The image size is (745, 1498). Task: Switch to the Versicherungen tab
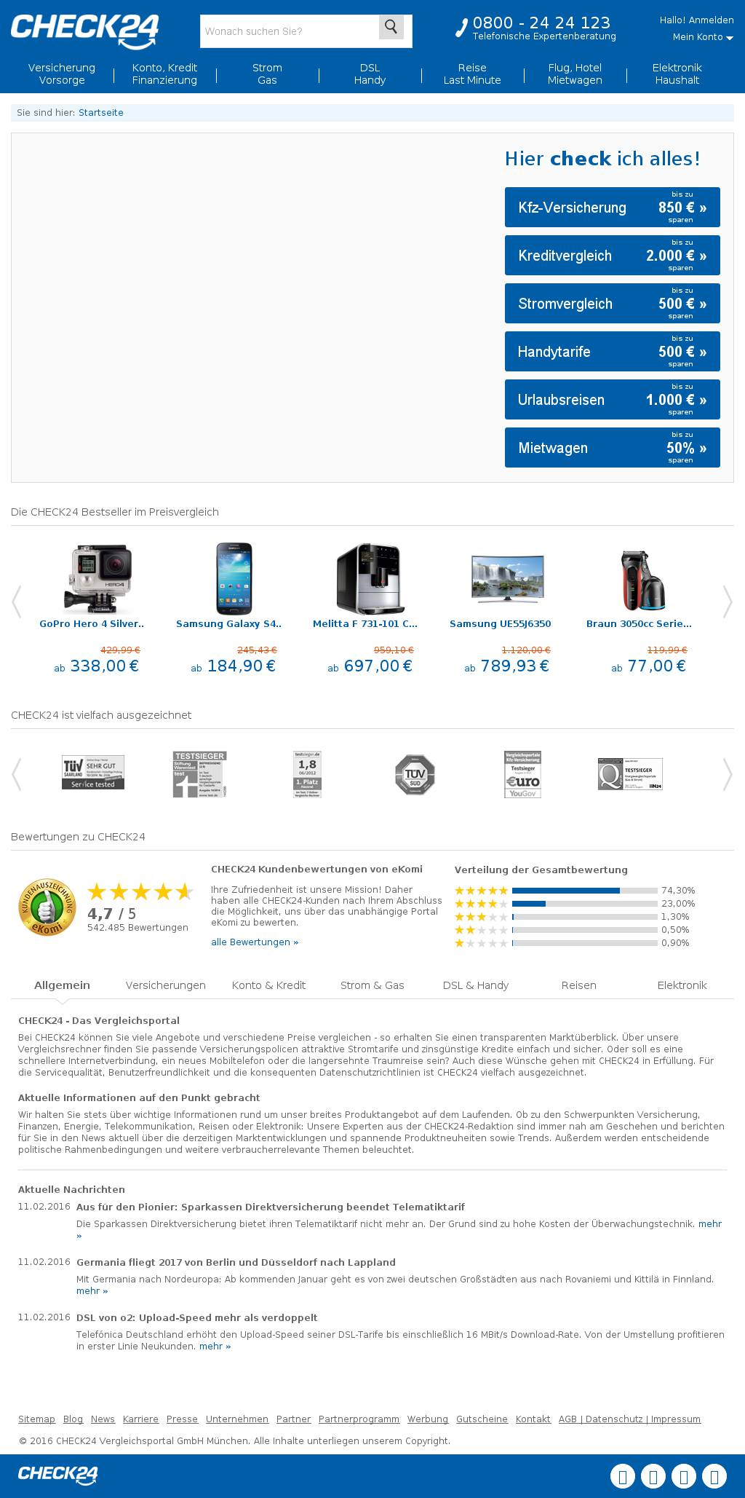point(166,985)
